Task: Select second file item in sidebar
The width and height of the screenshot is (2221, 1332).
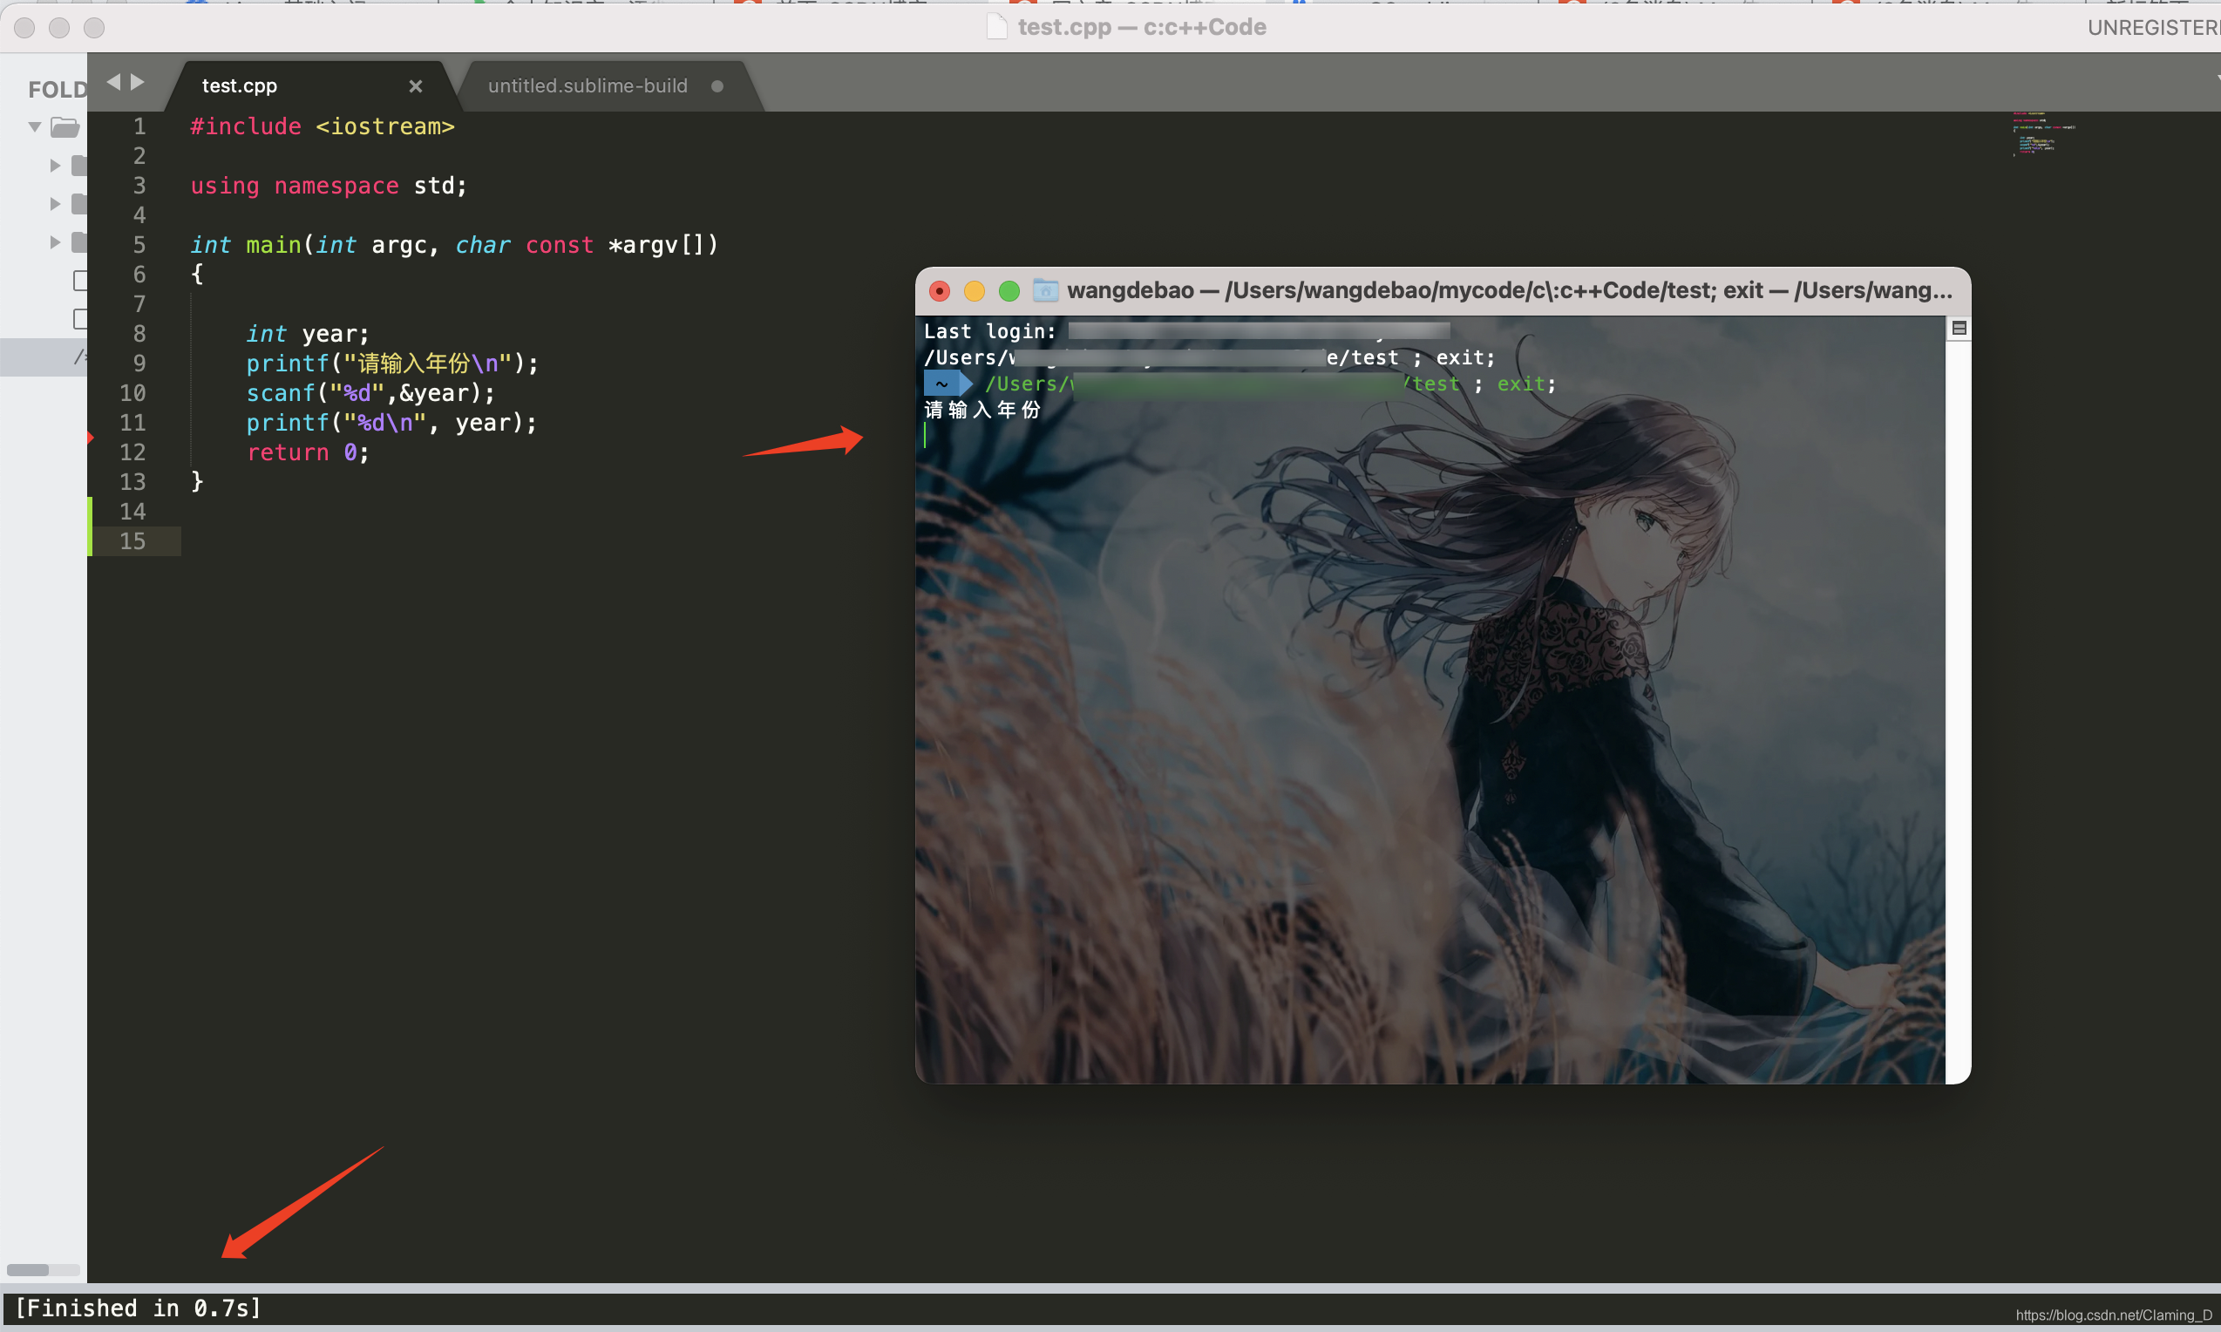Action: [x=81, y=319]
